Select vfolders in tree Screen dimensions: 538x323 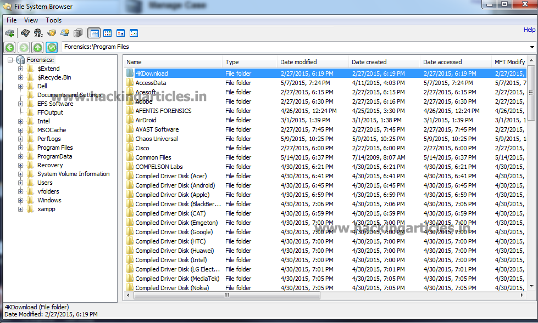point(48,191)
